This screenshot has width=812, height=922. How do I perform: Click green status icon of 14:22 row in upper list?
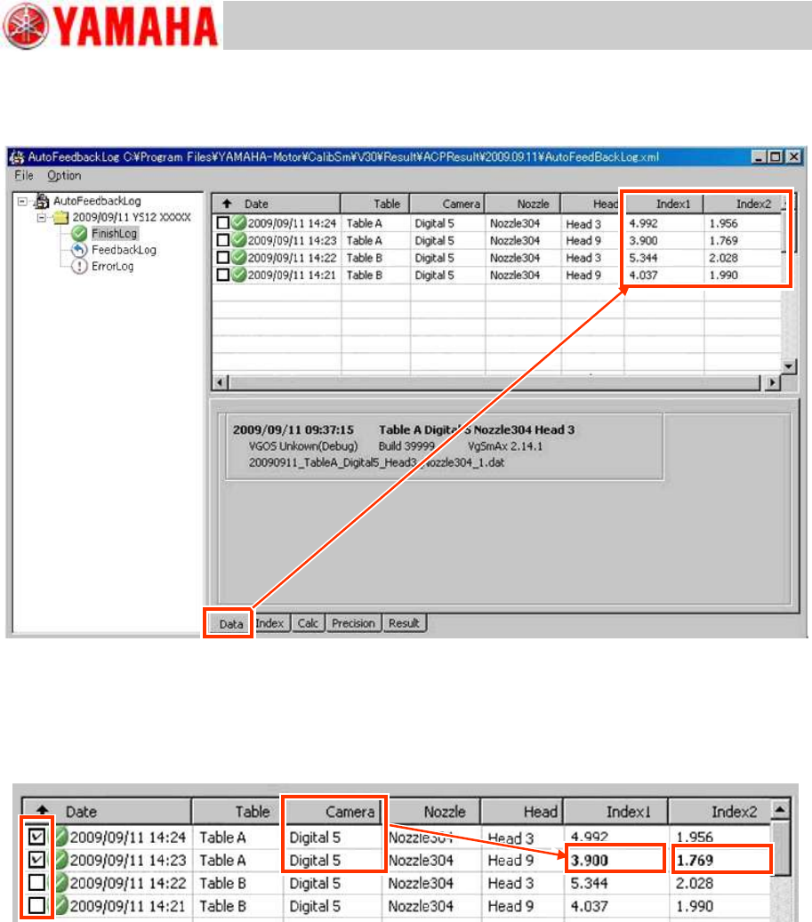238,257
